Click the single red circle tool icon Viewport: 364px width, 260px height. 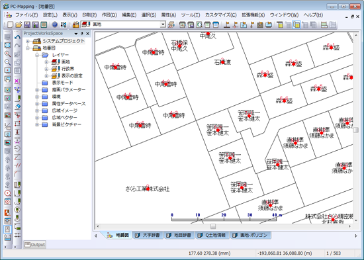(8, 193)
